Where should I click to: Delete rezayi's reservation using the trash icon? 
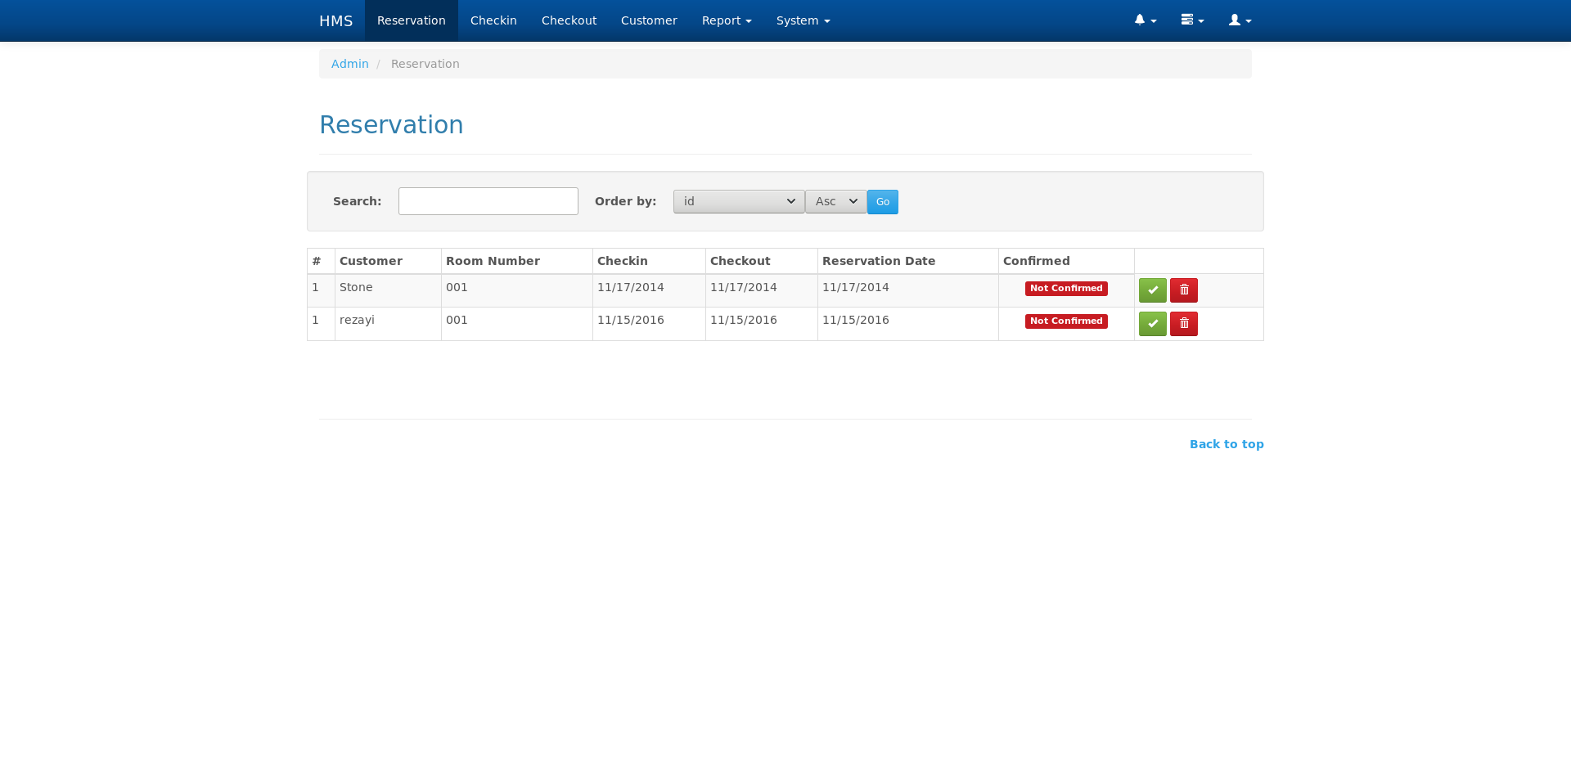pyautogui.click(x=1183, y=323)
